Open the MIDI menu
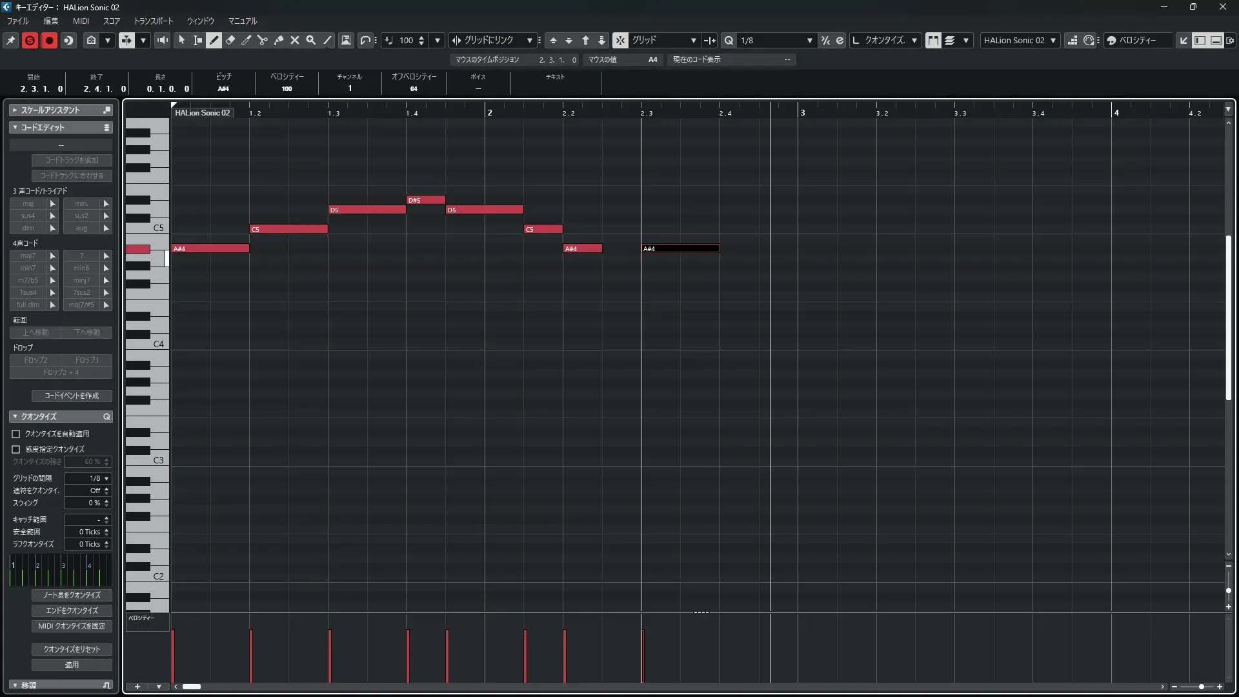 (x=81, y=21)
